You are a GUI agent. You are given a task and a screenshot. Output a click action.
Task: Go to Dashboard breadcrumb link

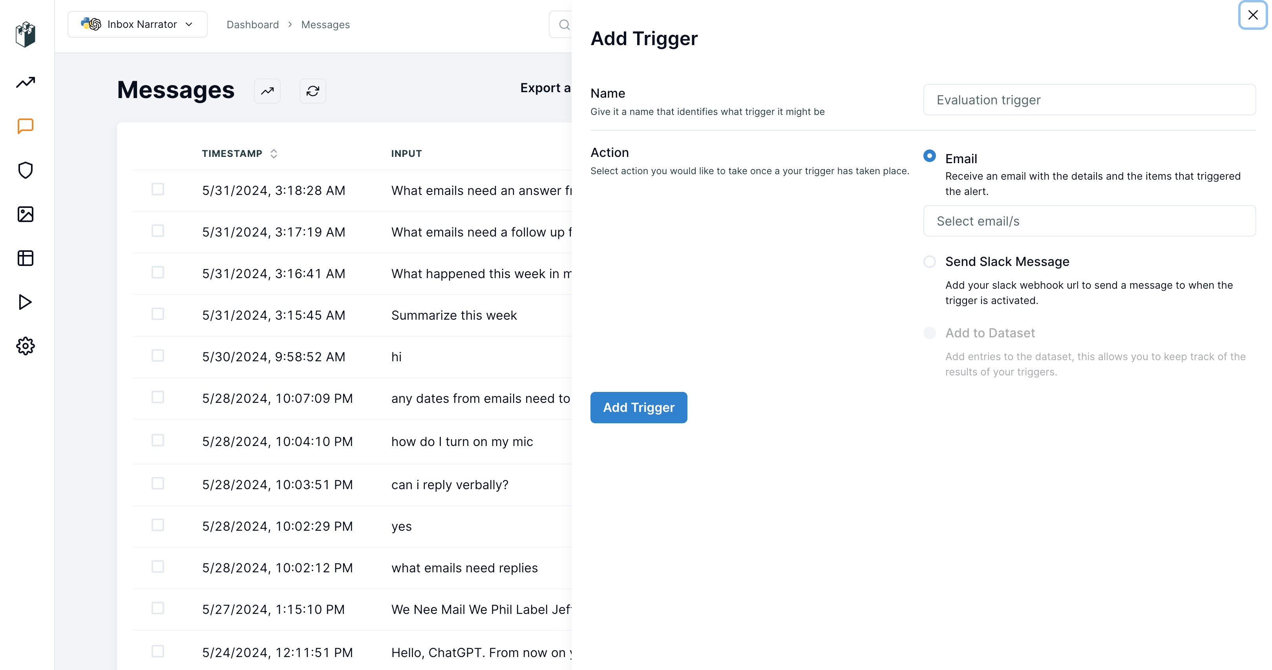click(252, 25)
